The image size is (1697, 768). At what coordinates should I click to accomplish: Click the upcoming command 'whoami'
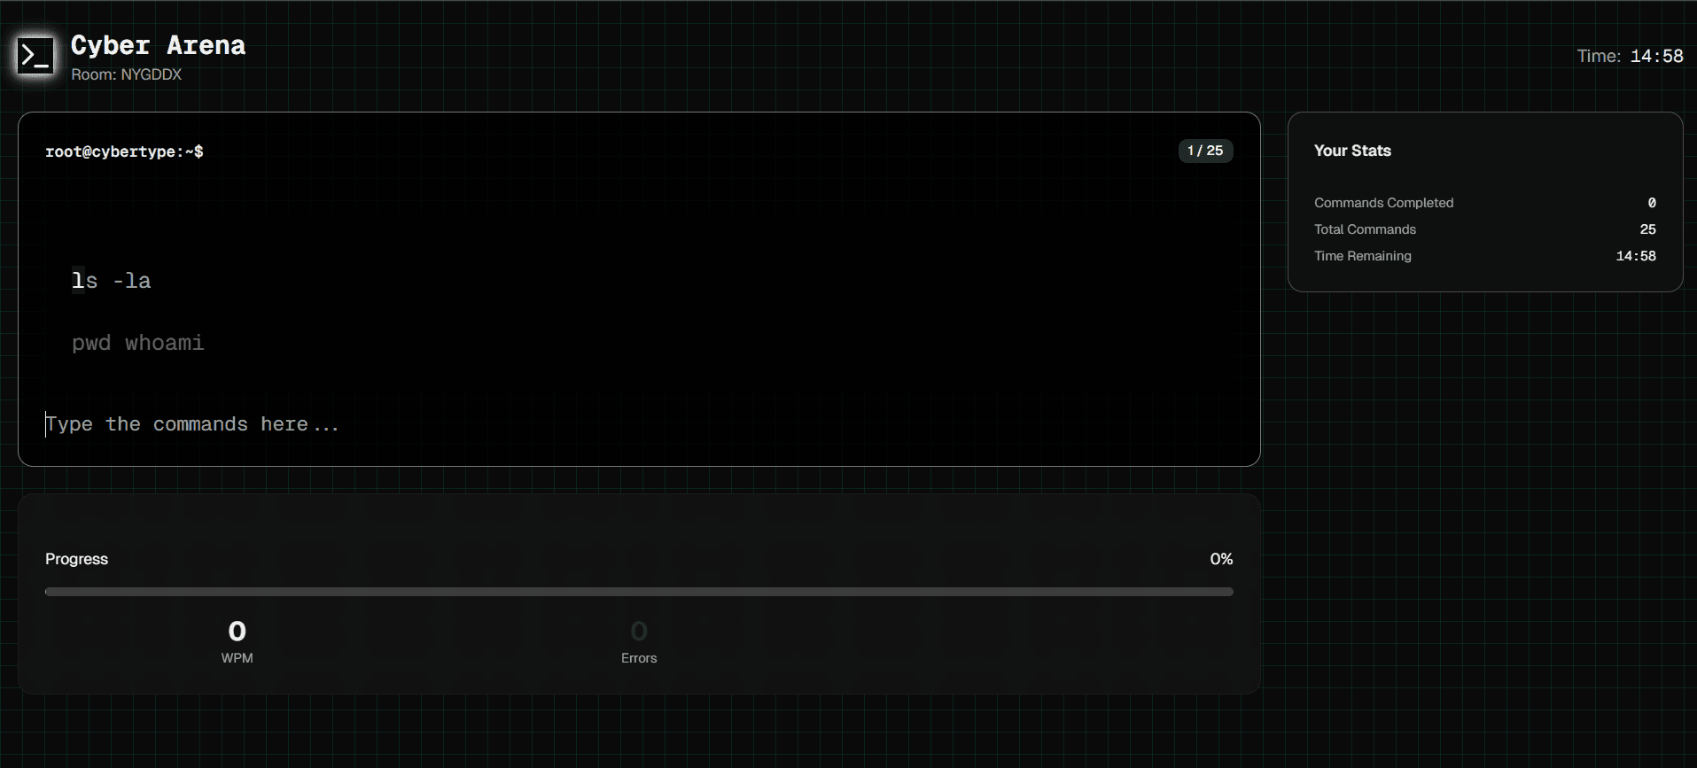pyautogui.click(x=165, y=343)
